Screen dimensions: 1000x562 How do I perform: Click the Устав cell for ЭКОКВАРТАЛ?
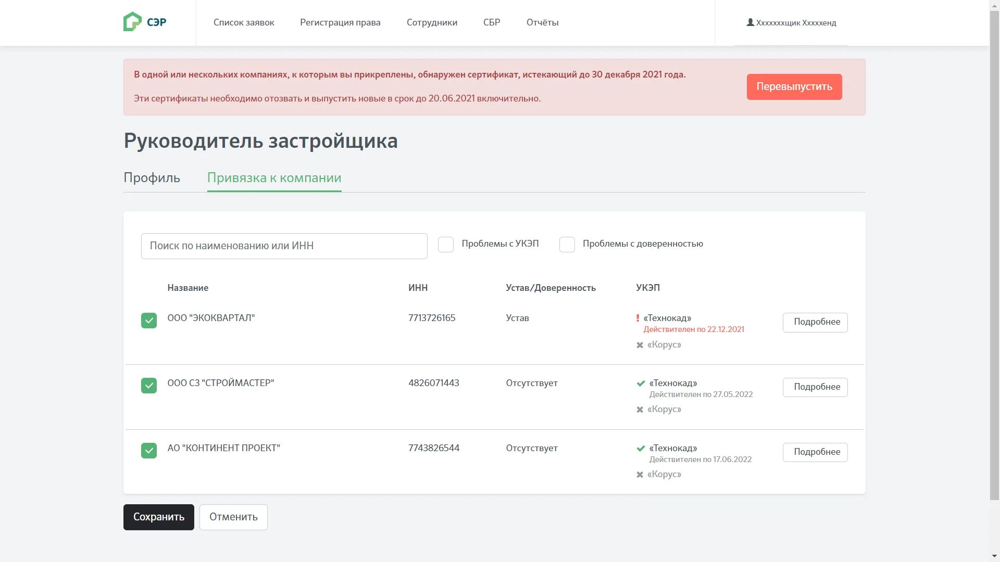[x=517, y=318]
